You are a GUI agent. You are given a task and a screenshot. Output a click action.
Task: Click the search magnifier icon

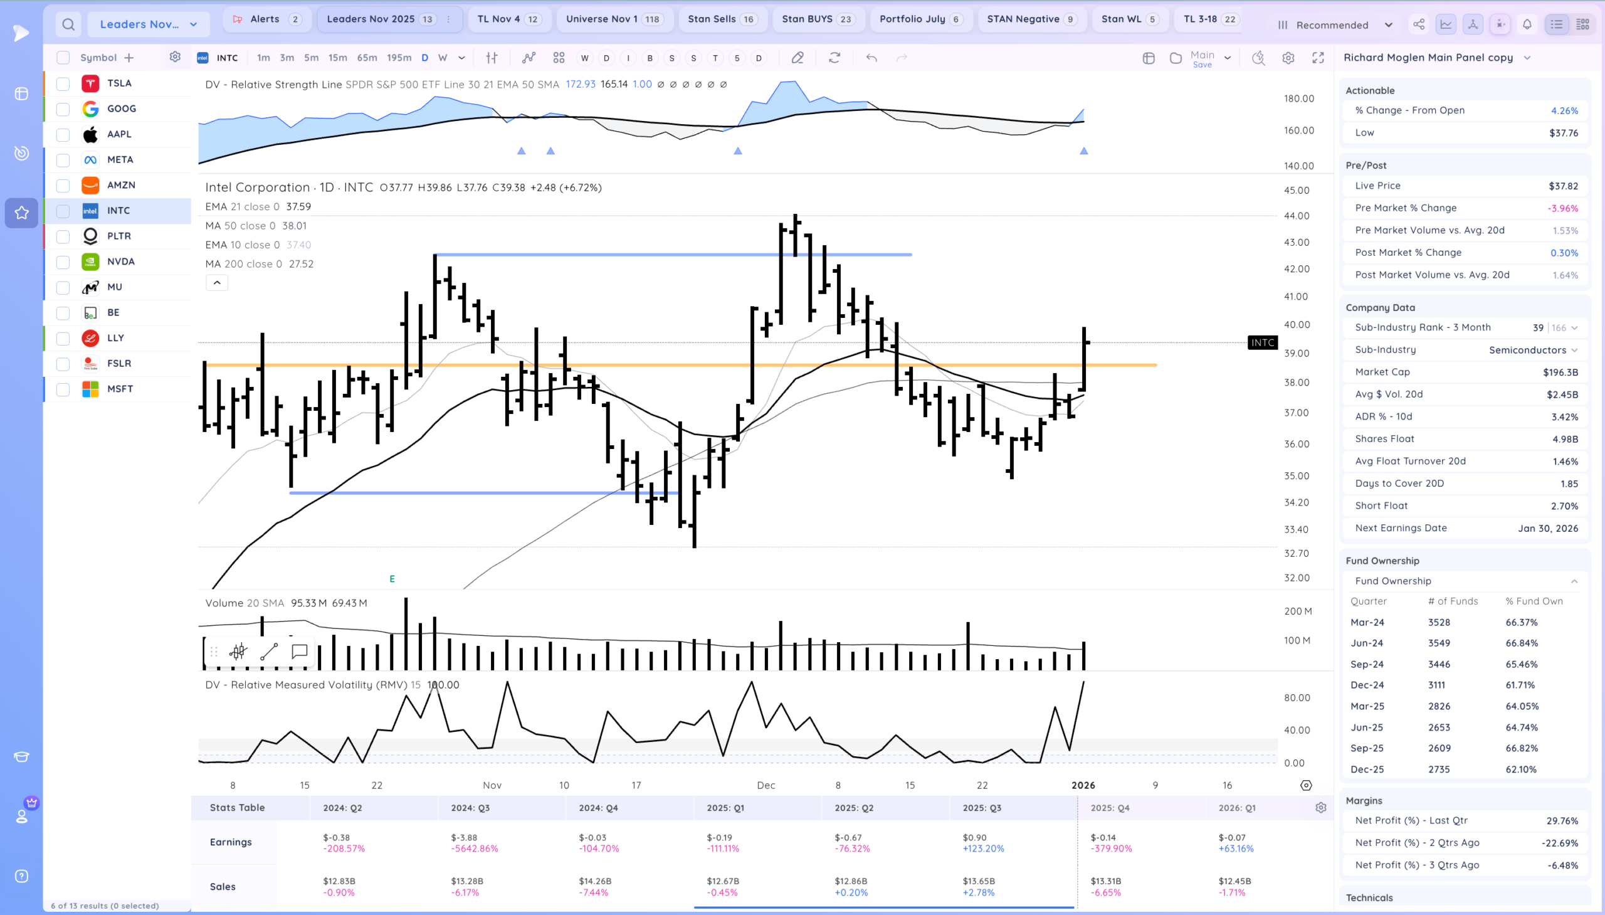[x=68, y=24]
